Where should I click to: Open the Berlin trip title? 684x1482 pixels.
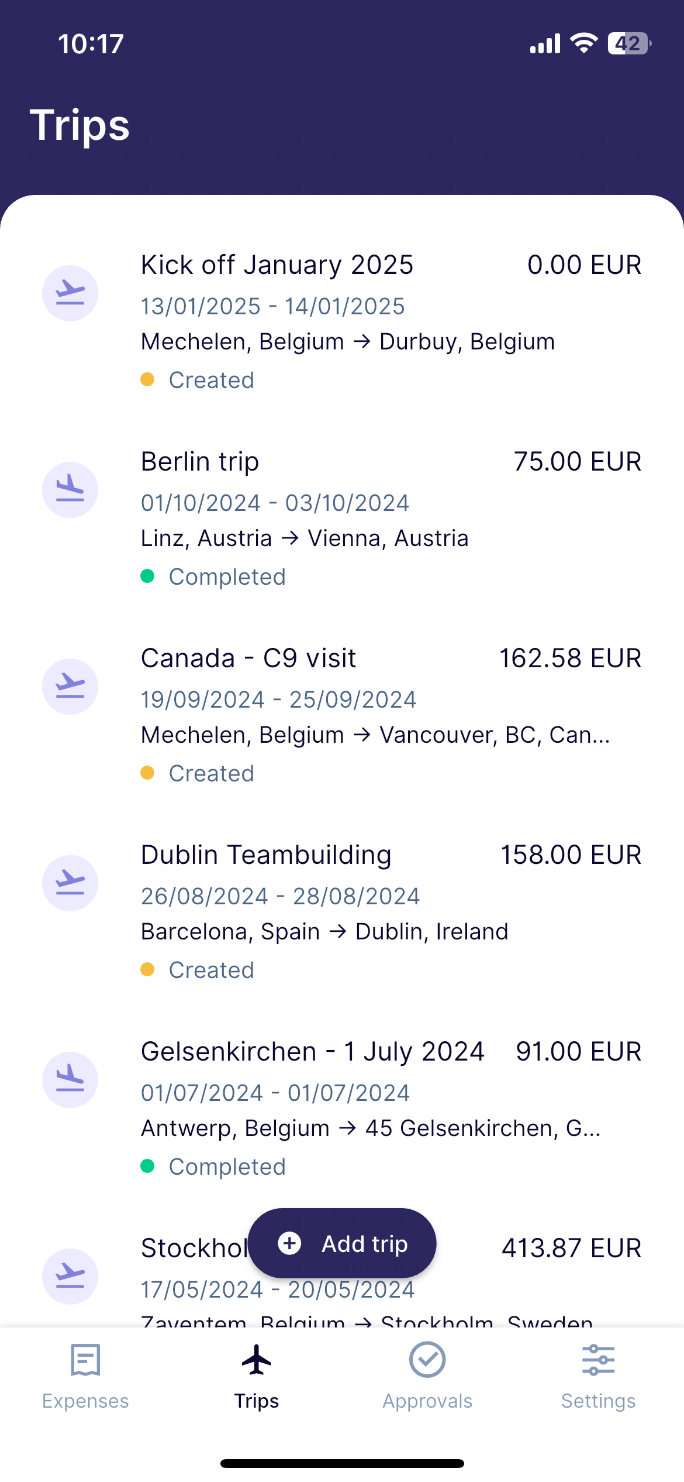[x=200, y=462]
